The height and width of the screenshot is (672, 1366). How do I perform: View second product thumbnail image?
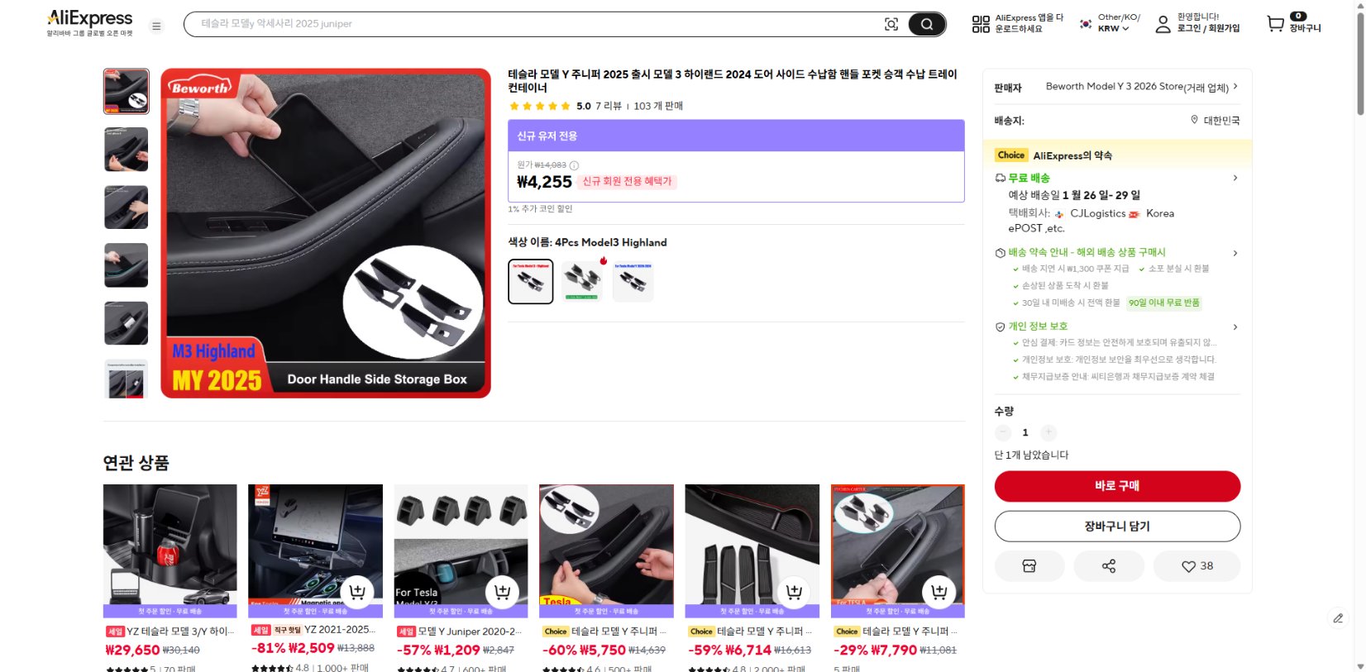(x=127, y=149)
